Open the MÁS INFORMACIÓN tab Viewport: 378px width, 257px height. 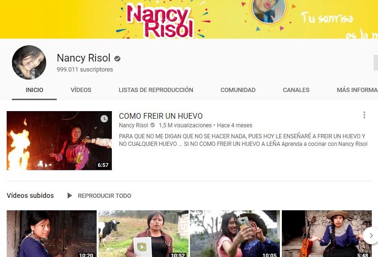[x=357, y=90]
